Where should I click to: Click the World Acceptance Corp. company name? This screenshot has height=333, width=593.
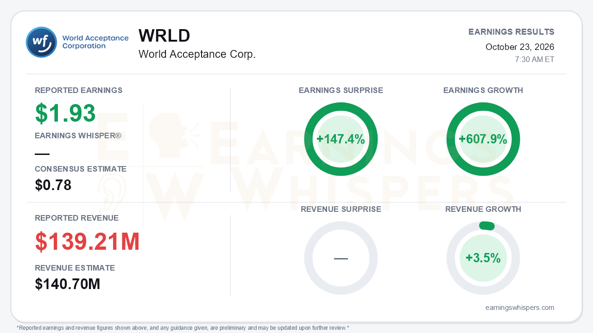pos(197,55)
